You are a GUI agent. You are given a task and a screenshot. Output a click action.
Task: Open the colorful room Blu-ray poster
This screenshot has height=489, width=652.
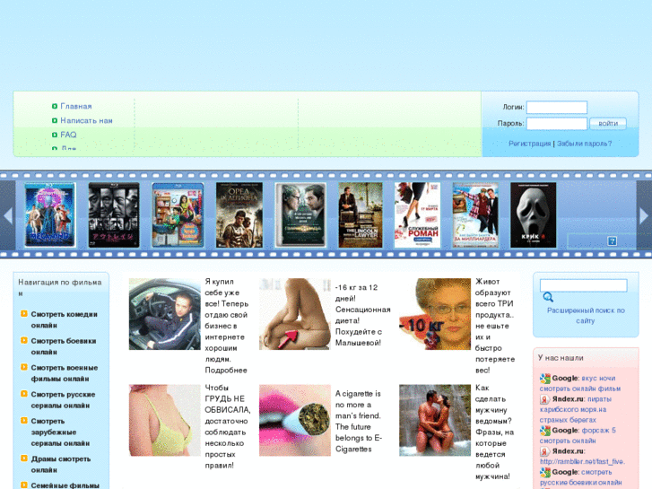pyautogui.click(x=178, y=214)
